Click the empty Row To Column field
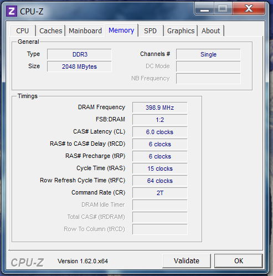 pyautogui.click(x=160, y=229)
